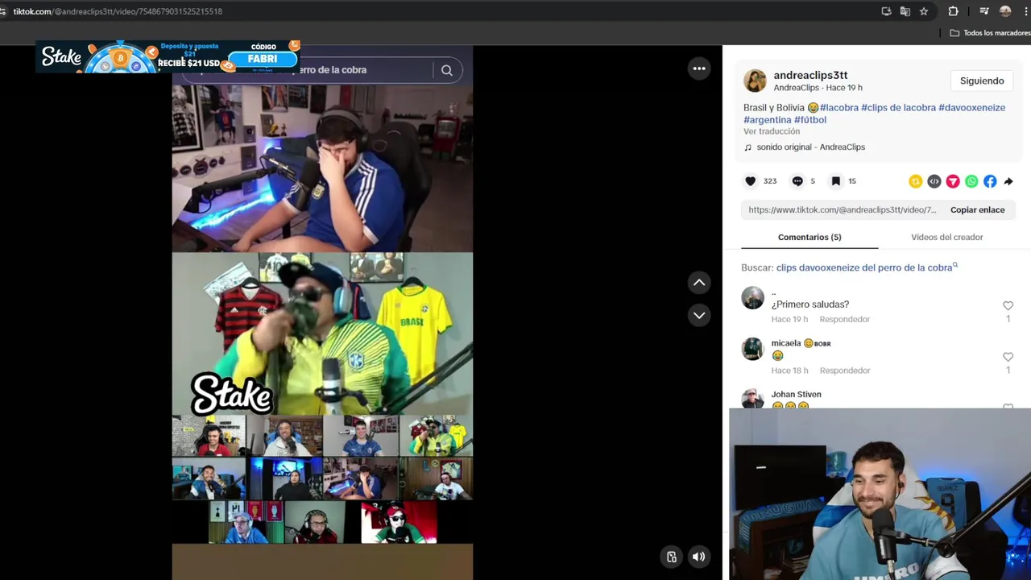The image size is (1031, 580).
Task: Click the tiktok.com URL in address bar
Action: pos(118,11)
